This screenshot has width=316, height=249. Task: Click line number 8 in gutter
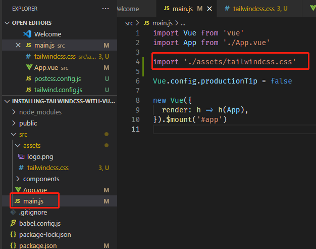(x=137, y=100)
